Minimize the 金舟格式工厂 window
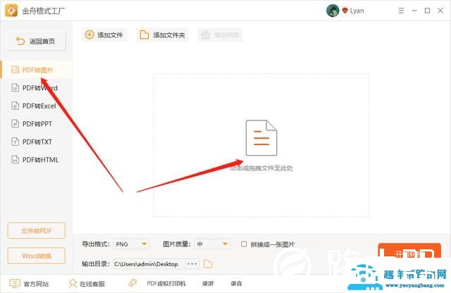The height and width of the screenshot is (293, 451). coord(414,11)
